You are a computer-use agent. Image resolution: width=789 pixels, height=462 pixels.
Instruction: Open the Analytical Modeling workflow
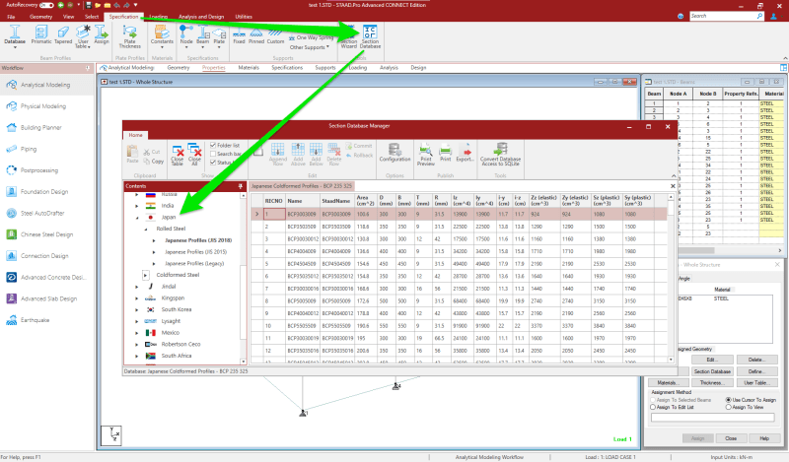tap(45, 85)
